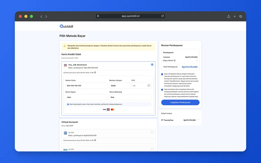Click the browser forward arrow
This screenshot has width=261, height=163.
pos(46,17)
